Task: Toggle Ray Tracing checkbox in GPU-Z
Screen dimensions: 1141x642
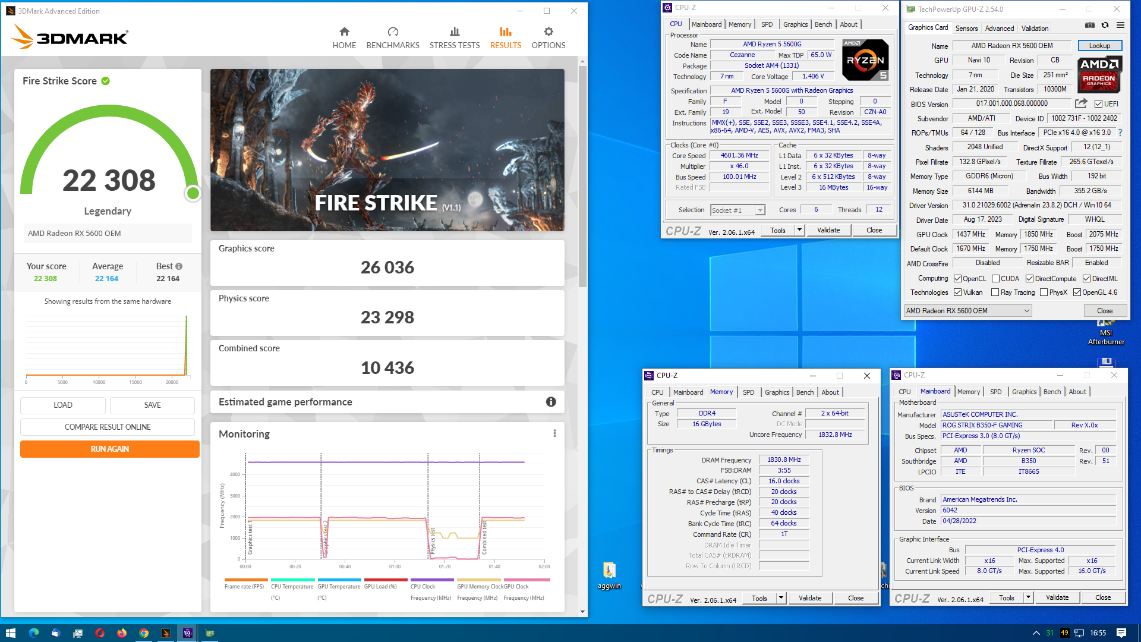Action: click(995, 292)
